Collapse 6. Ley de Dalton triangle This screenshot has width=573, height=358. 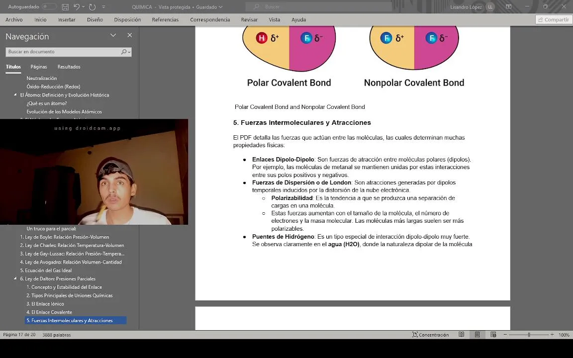point(15,278)
